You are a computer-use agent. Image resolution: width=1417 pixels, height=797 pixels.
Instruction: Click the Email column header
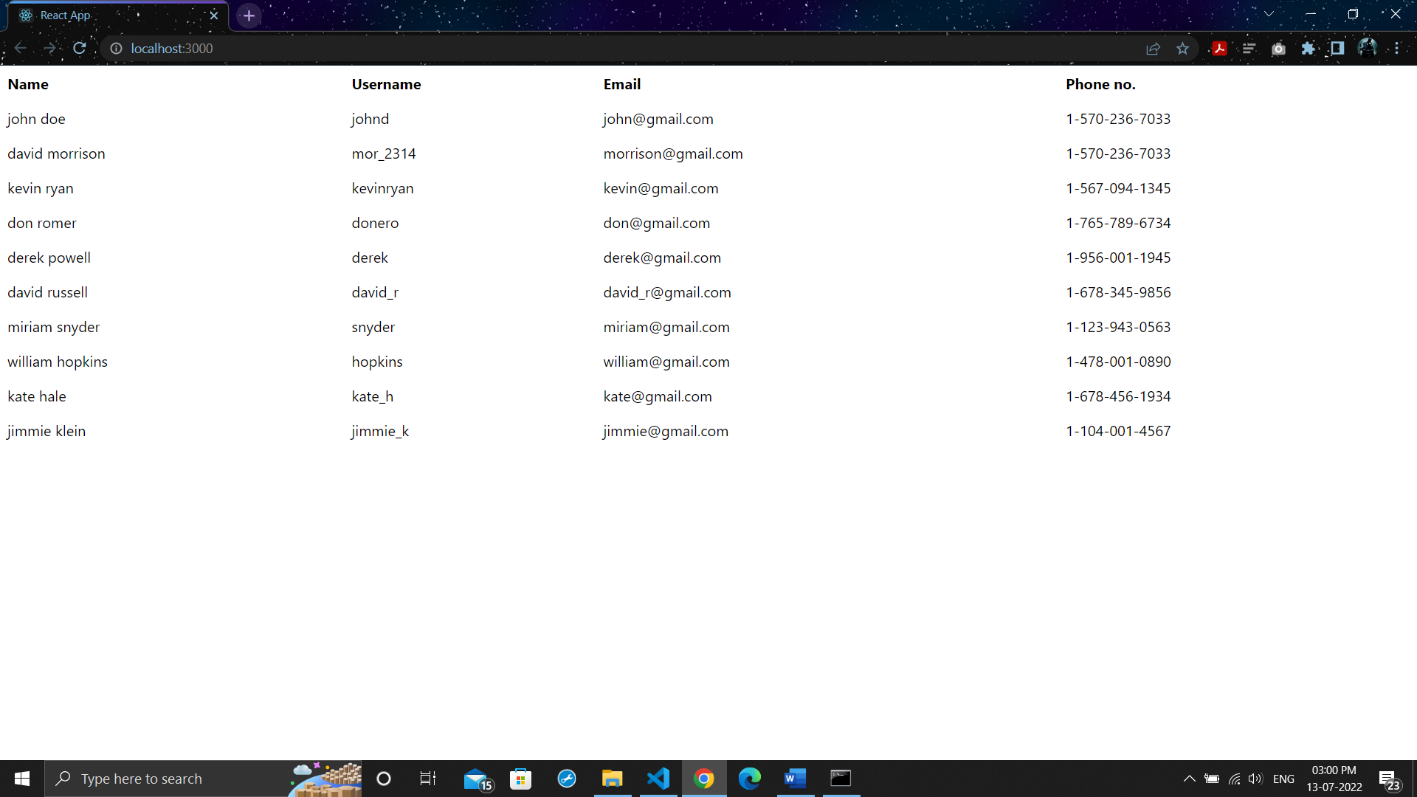pos(622,84)
